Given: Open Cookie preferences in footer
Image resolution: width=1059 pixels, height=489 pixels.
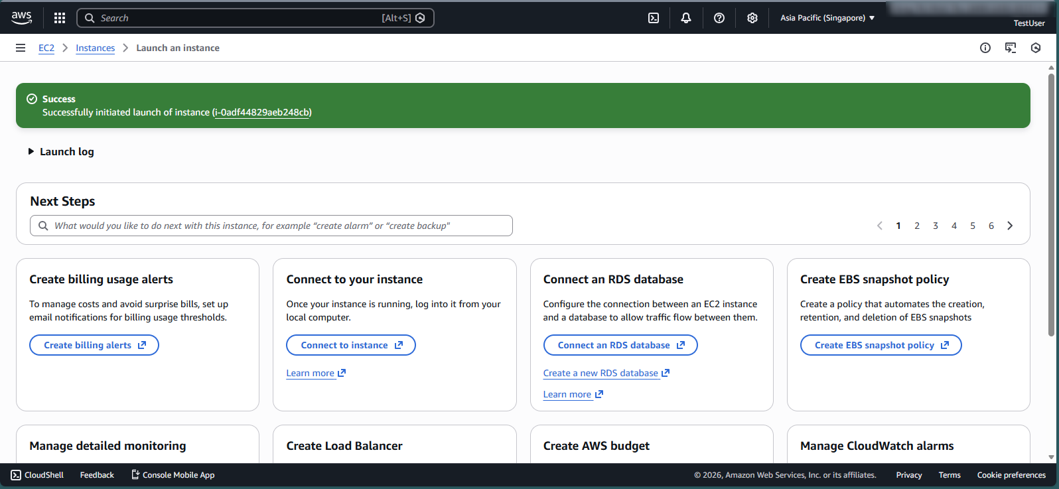Looking at the screenshot, I should tap(1011, 475).
